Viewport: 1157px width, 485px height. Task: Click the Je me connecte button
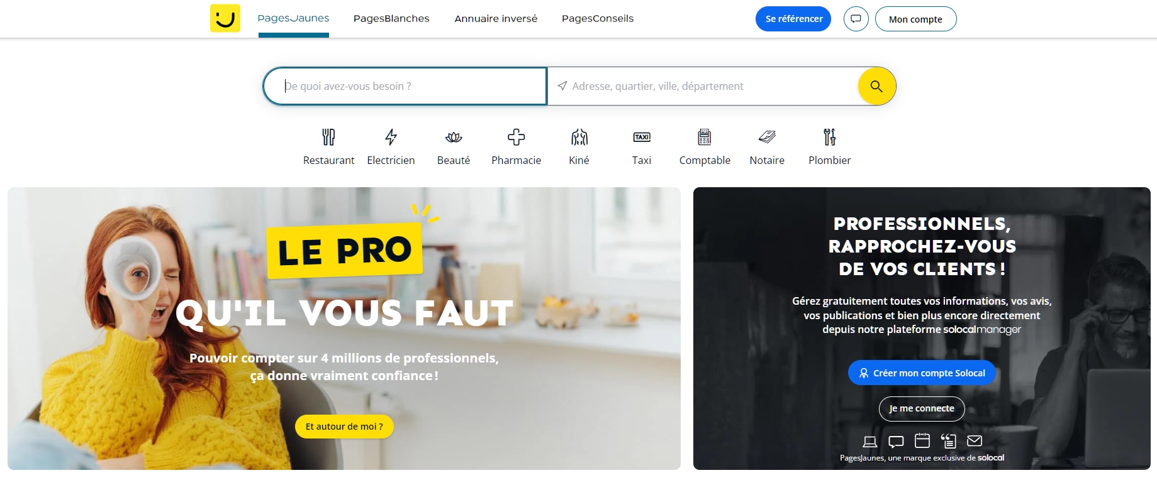pos(922,408)
